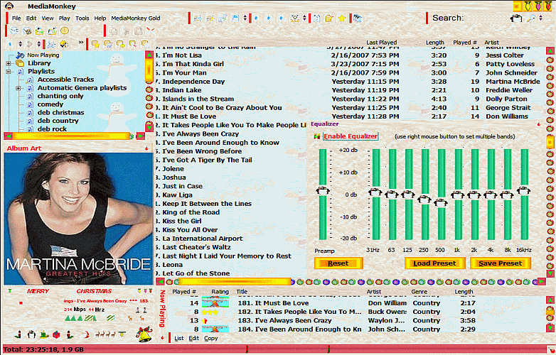Click the white snowman pot player icon
556x355 pixels.
click(x=31, y=334)
